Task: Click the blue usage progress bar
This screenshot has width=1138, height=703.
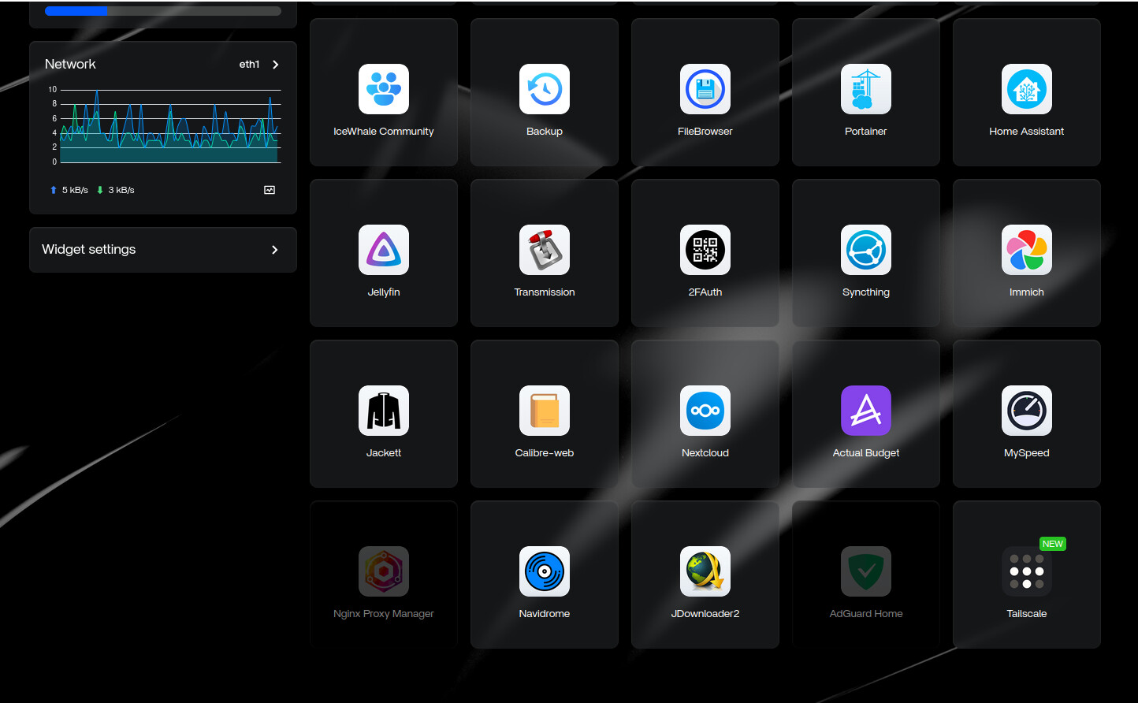Action: 76,11
